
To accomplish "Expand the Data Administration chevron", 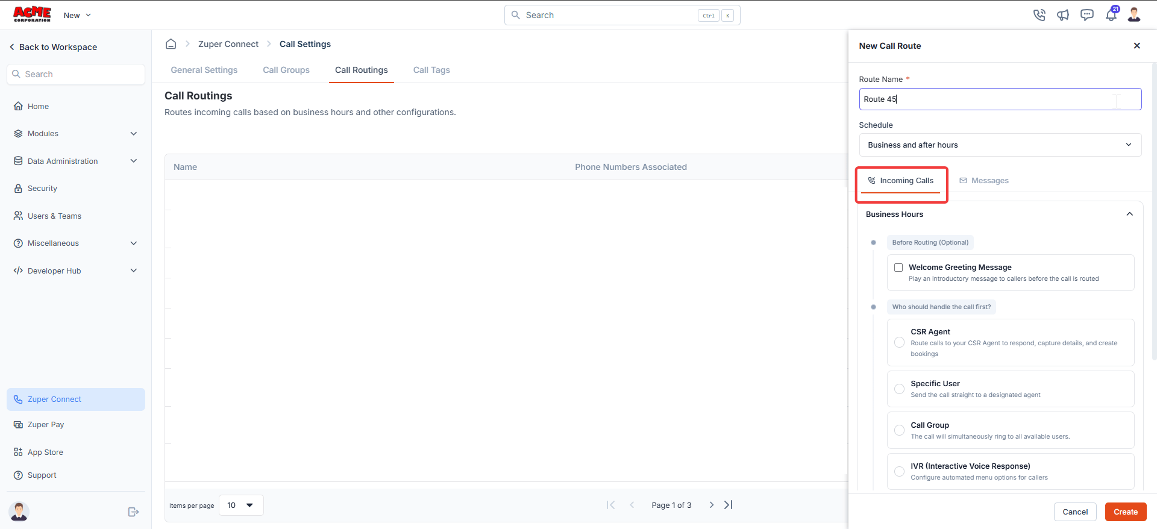I will 134,161.
